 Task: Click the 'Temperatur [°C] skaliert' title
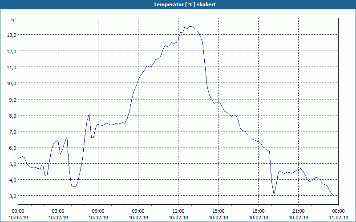point(185,4)
